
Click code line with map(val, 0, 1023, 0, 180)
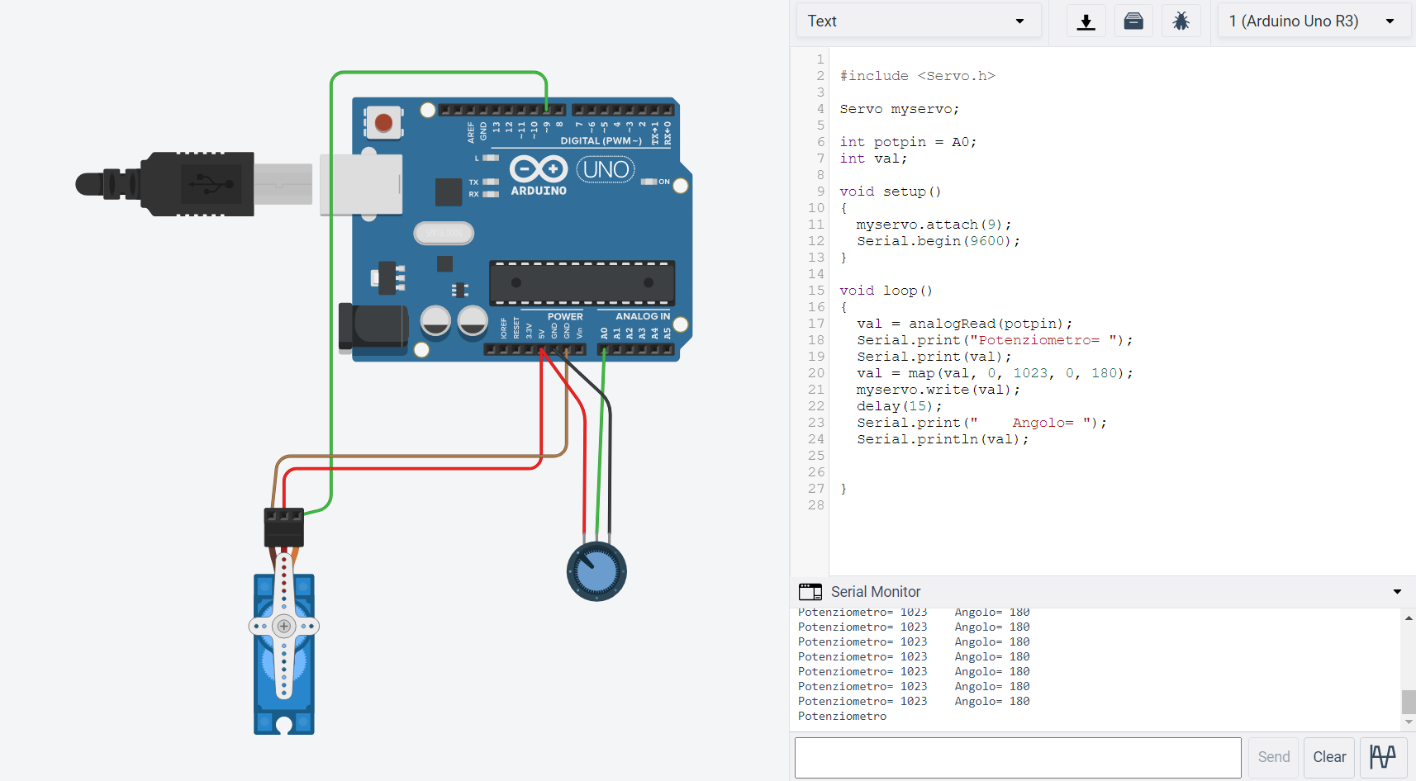pos(995,373)
